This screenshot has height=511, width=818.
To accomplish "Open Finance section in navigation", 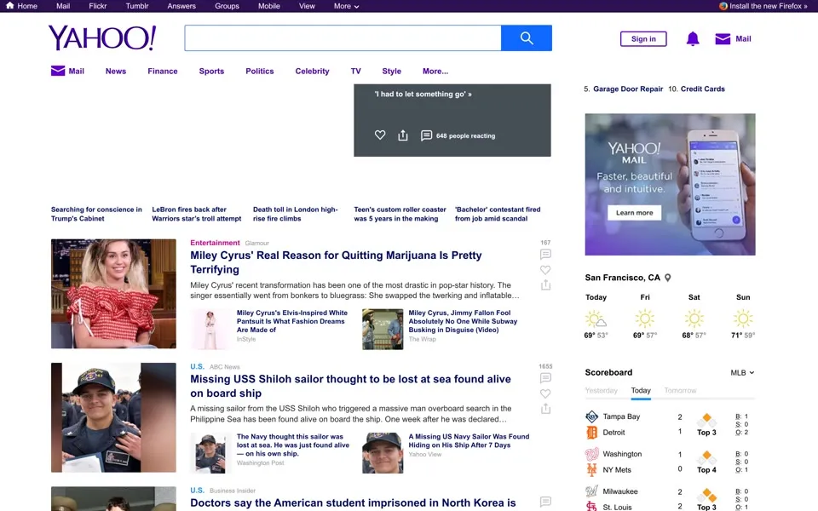I will [162, 71].
